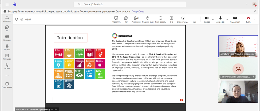Click the Подробнее link in notification banner
260x111 pixels.
point(138,11)
